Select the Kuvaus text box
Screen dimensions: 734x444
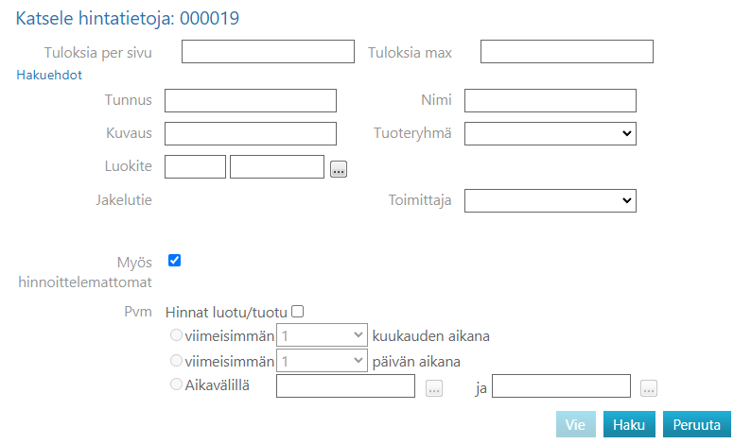point(251,134)
